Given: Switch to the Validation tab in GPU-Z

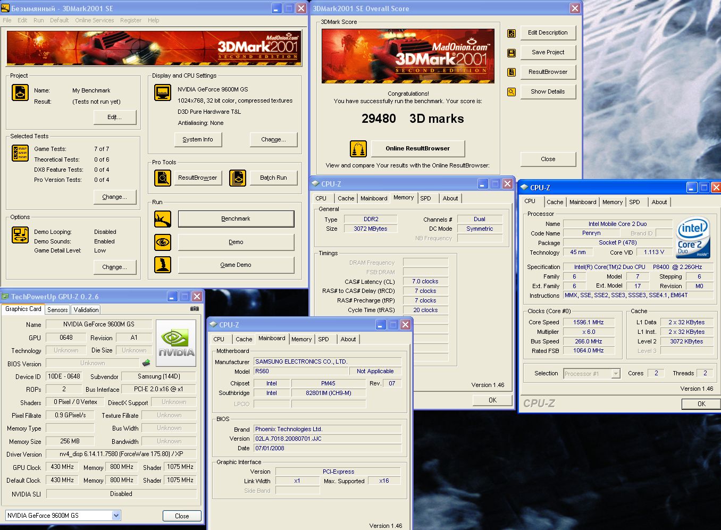Looking at the screenshot, I should pyautogui.click(x=86, y=310).
